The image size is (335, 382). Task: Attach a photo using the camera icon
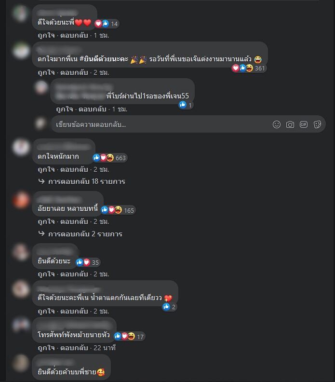pos(290,124)
